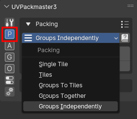
Task: Open the wrench and screwdriver tools tab
Action: (10, 22)
